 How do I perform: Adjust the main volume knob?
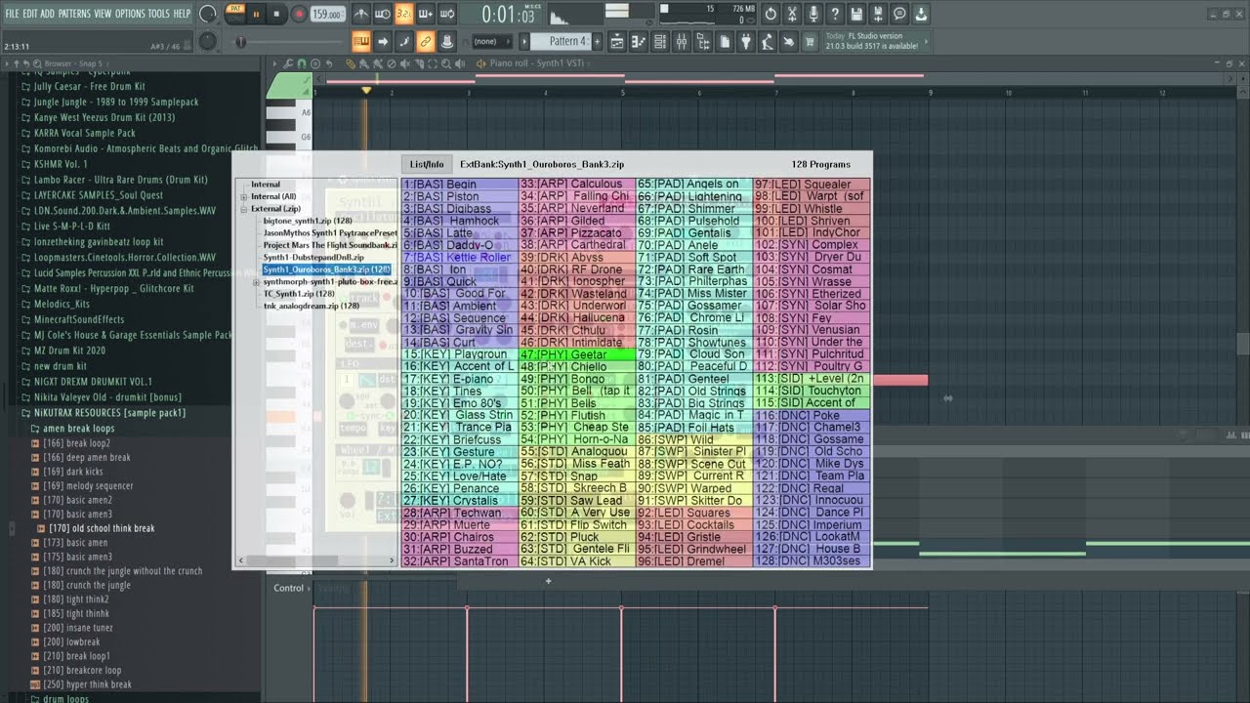pos(208,14)
